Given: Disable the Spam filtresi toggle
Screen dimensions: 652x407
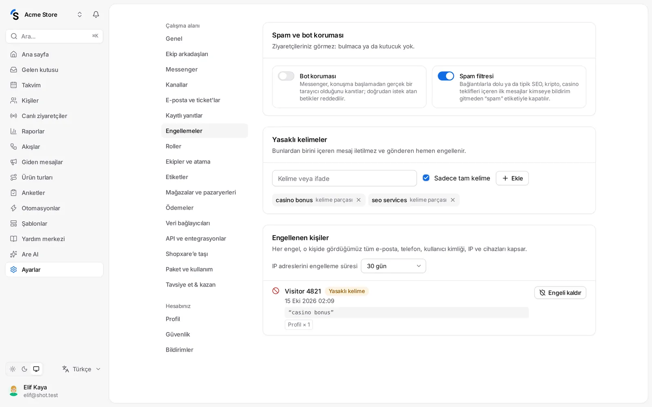Looking at the screenshot, I should [x=446, y=76].
